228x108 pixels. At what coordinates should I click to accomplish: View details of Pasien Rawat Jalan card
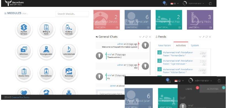(138, 27)
